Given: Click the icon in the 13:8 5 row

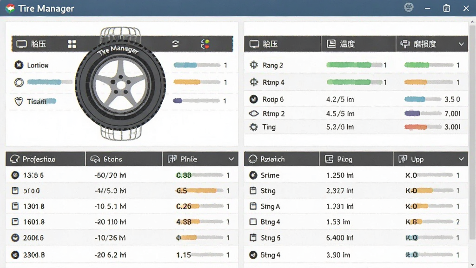Looking at the screenshot, I should (x=15, y=175).
